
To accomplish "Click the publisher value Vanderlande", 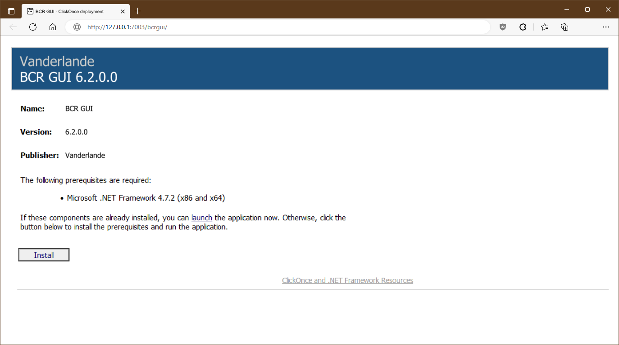I will (85, 155).
